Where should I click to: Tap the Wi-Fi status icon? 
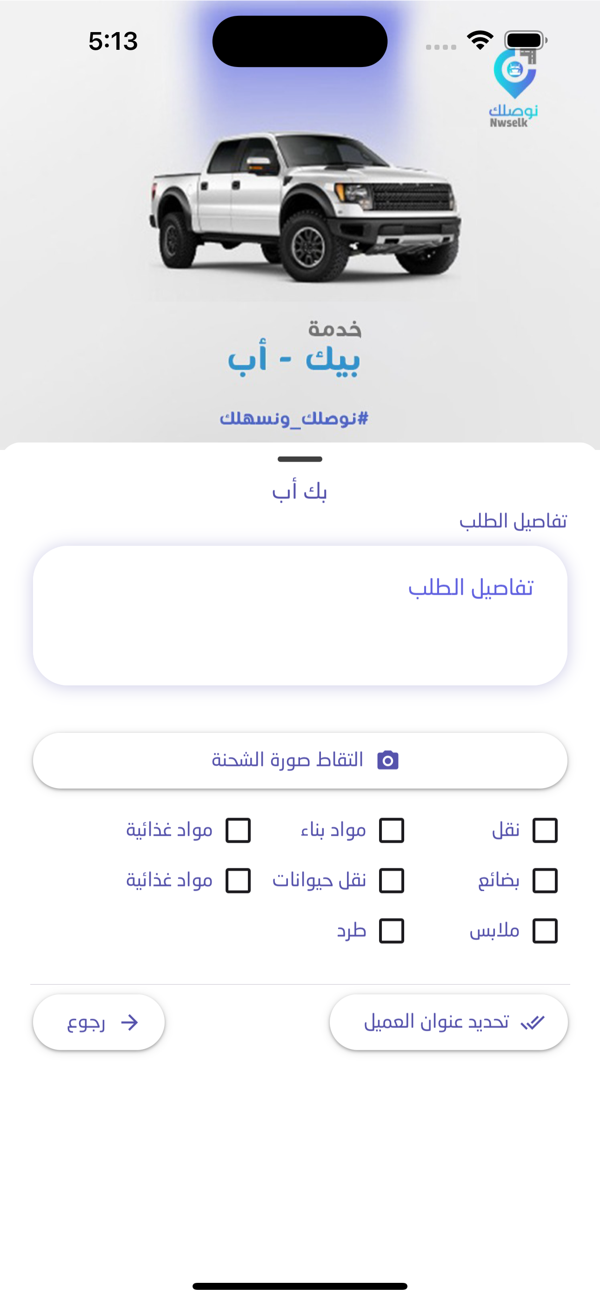point(480,40)
